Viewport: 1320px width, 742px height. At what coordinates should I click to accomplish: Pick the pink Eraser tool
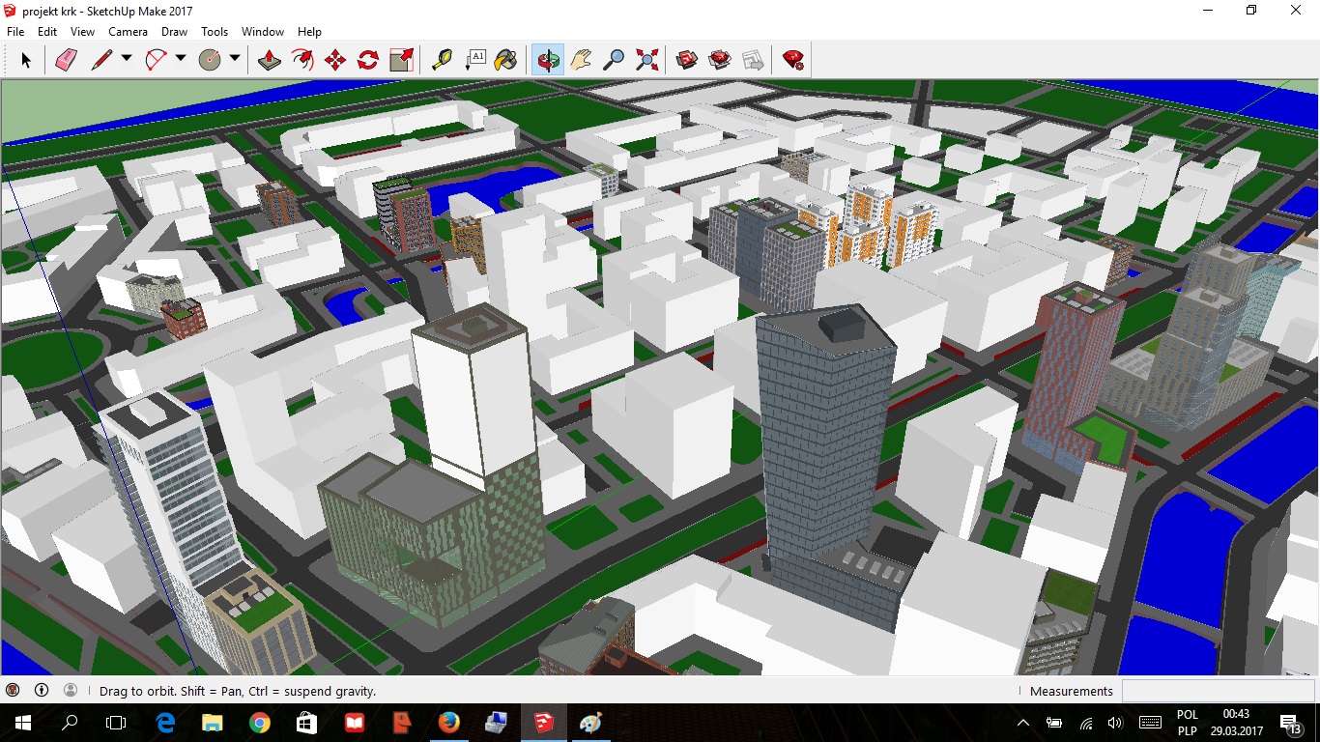click(x=66, y=60)
